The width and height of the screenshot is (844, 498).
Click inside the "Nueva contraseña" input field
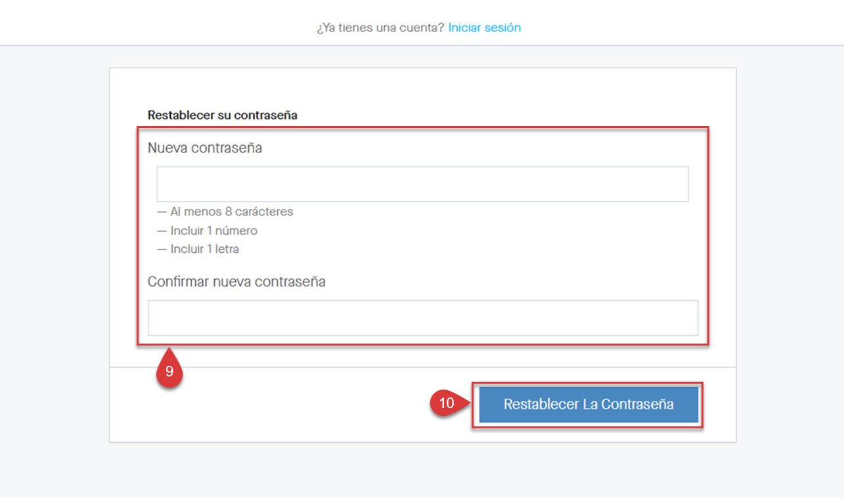[422, 184]
